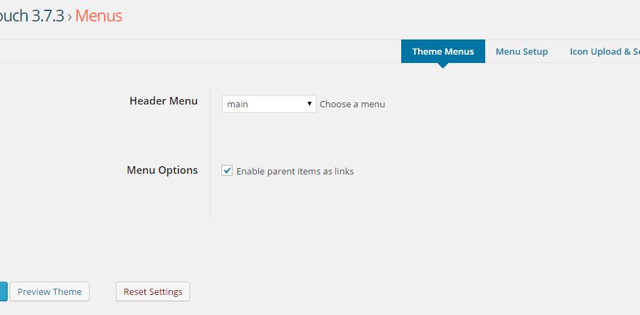Select the 'main' text in the menu selector
This screenshot has width=640, height=315.
237,104
